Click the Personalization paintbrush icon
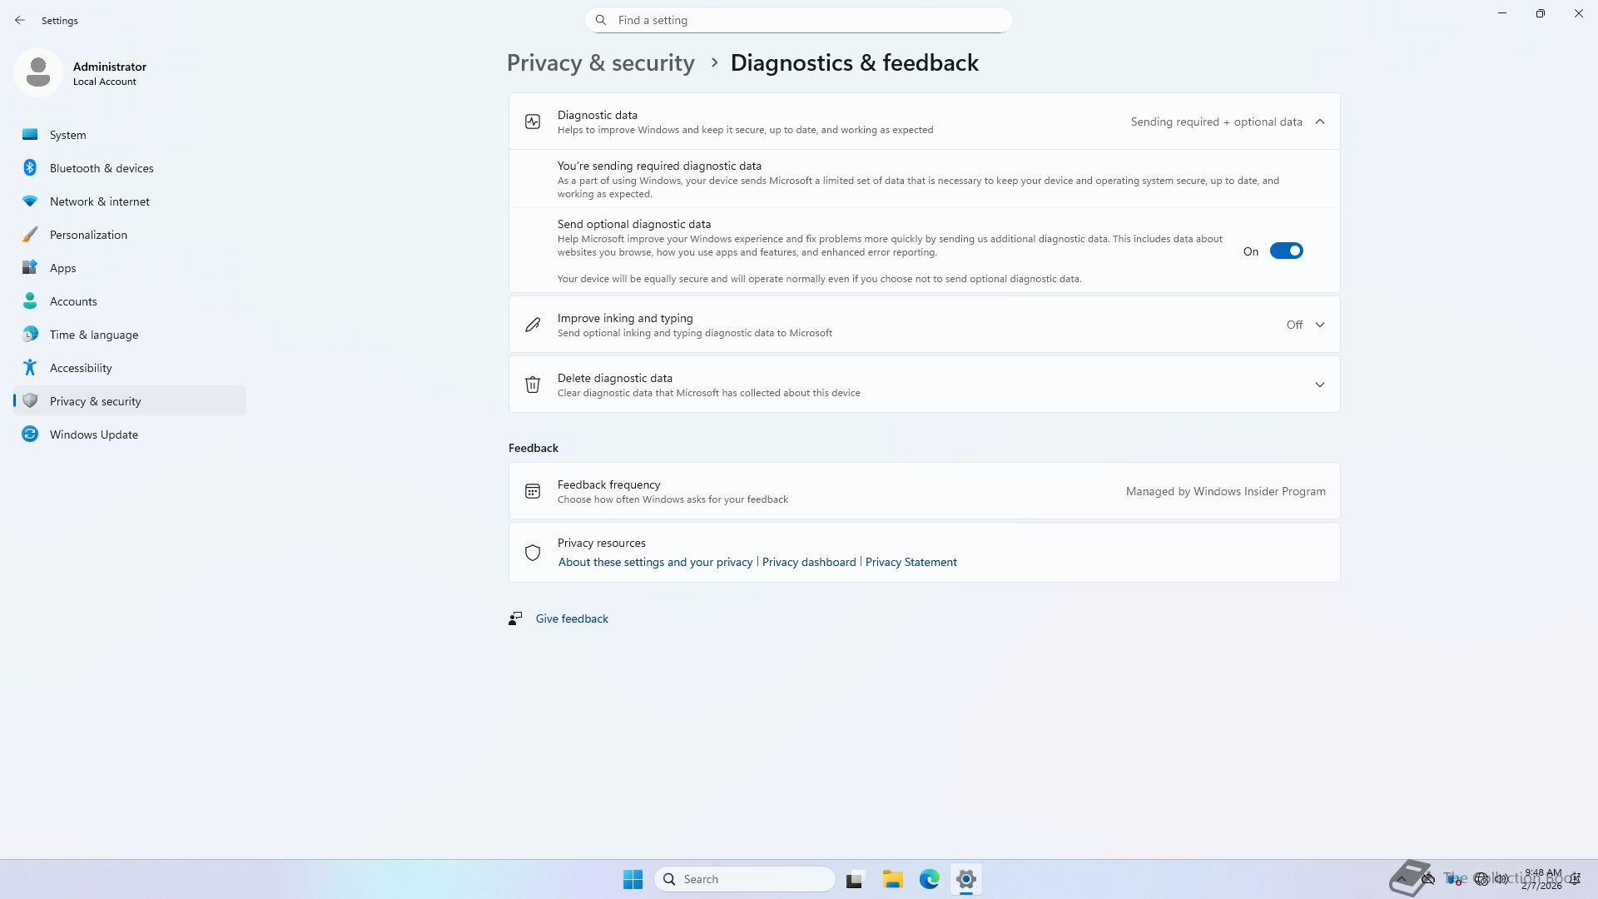The width and height of the screenshot is (1598, 899). (30, 235)
